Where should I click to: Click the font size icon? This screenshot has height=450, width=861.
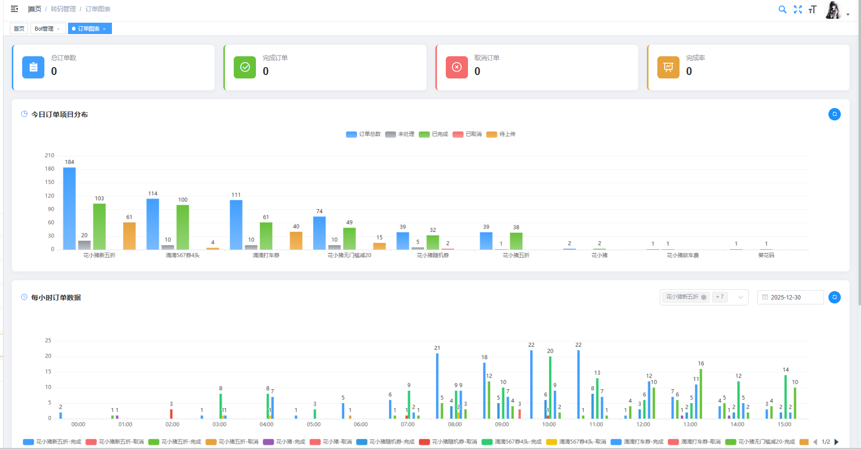click(x=812, y=9)
